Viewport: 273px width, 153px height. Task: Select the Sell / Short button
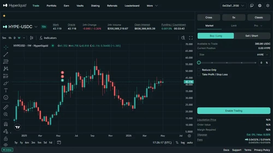pos(252,36)
